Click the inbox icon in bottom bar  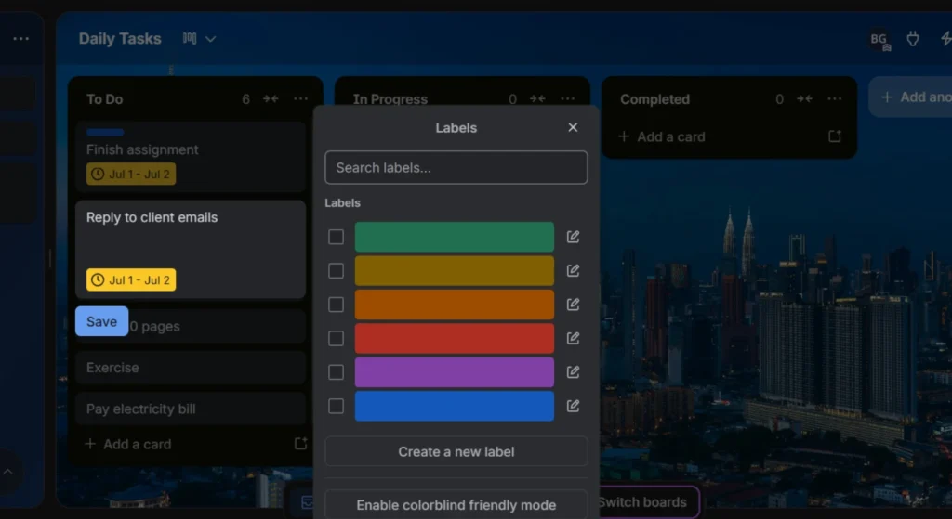click(x=307, y=502)
